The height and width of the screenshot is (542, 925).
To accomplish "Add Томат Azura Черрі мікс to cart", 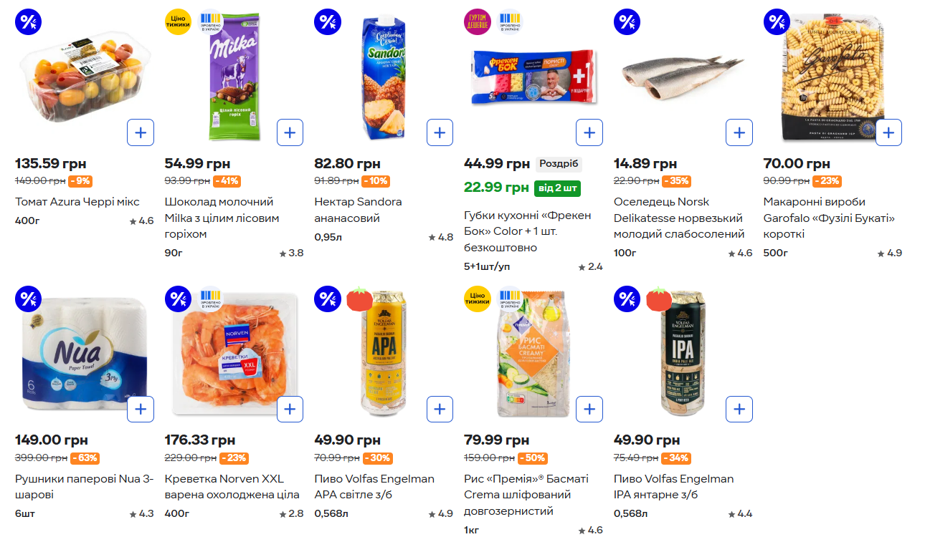I will [141, 132].
